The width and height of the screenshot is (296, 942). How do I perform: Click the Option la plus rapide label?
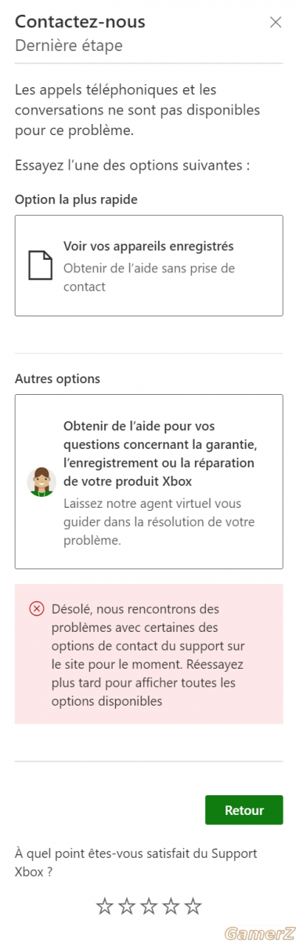(76, 199)
